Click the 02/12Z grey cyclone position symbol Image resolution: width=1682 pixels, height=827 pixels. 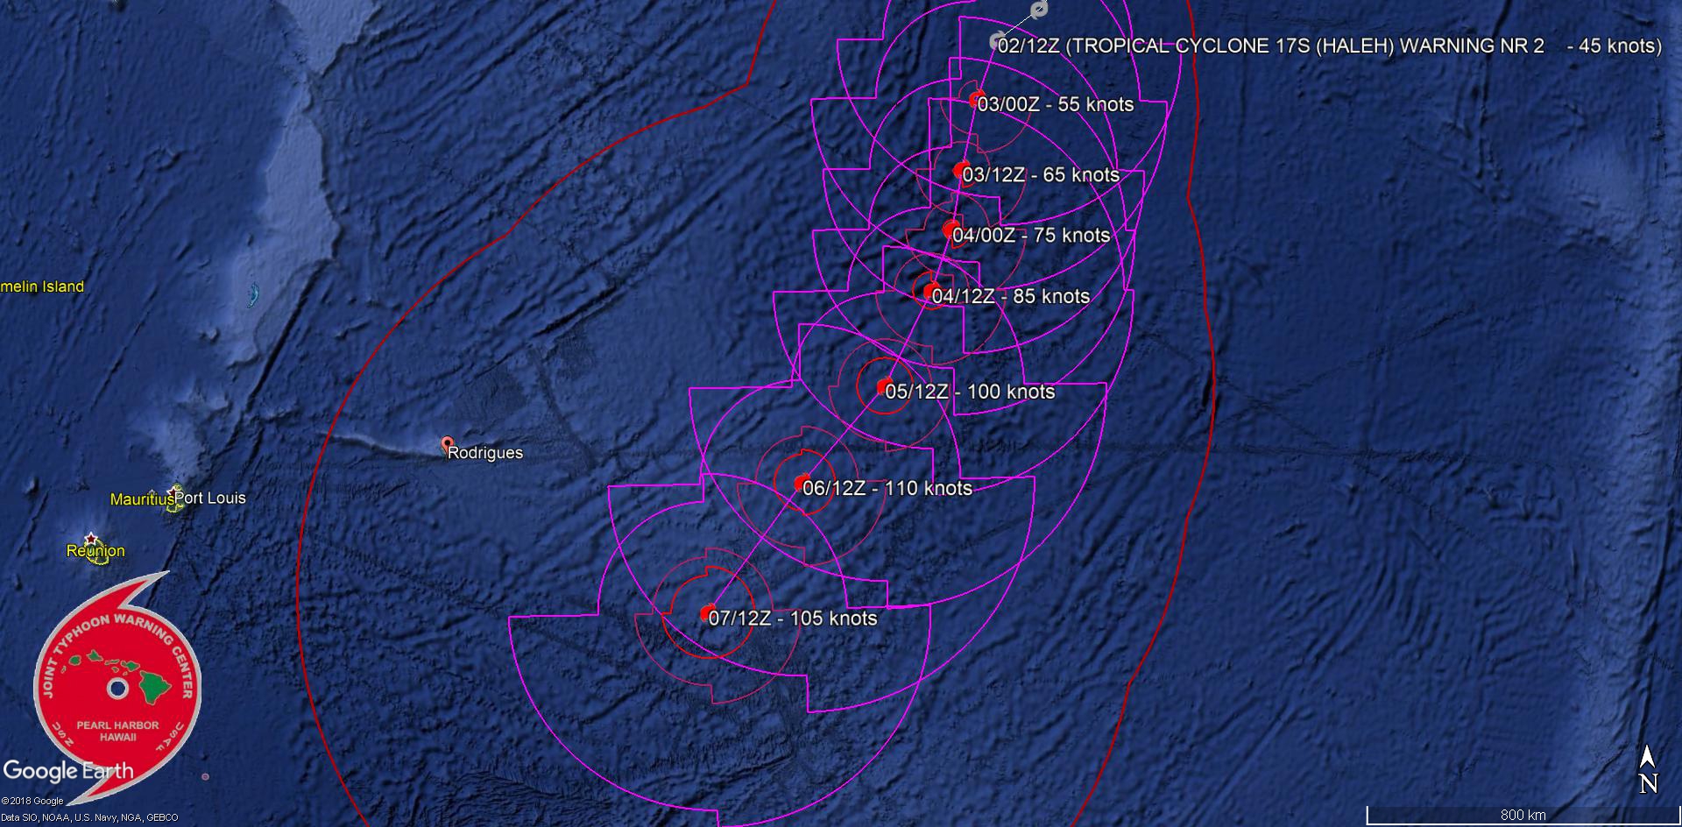point(997,41)
